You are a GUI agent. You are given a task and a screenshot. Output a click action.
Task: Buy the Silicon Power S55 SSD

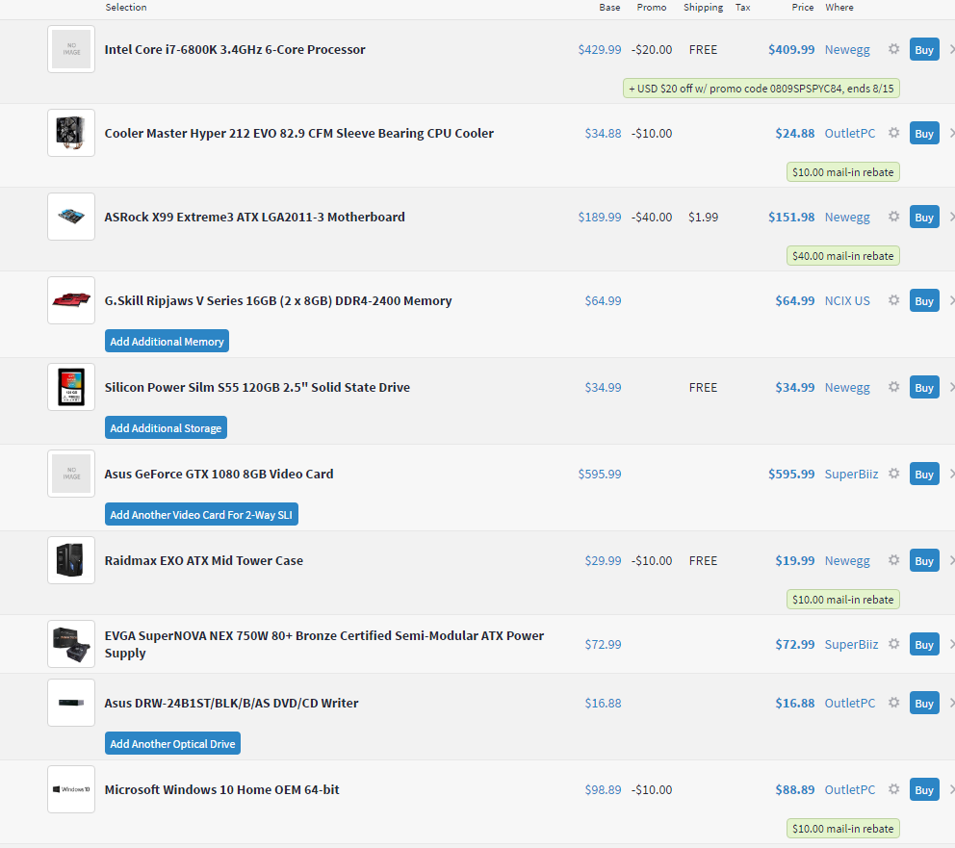924,388
